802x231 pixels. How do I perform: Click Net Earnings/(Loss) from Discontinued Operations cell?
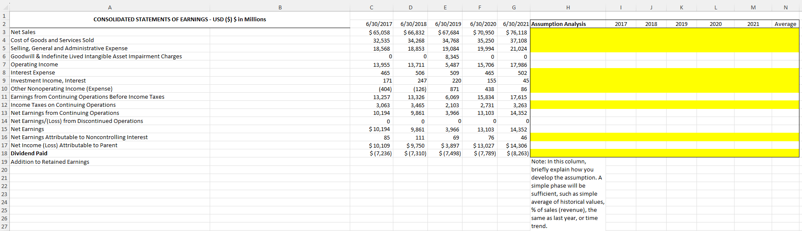pyautogui.click(x=110, y=121)
